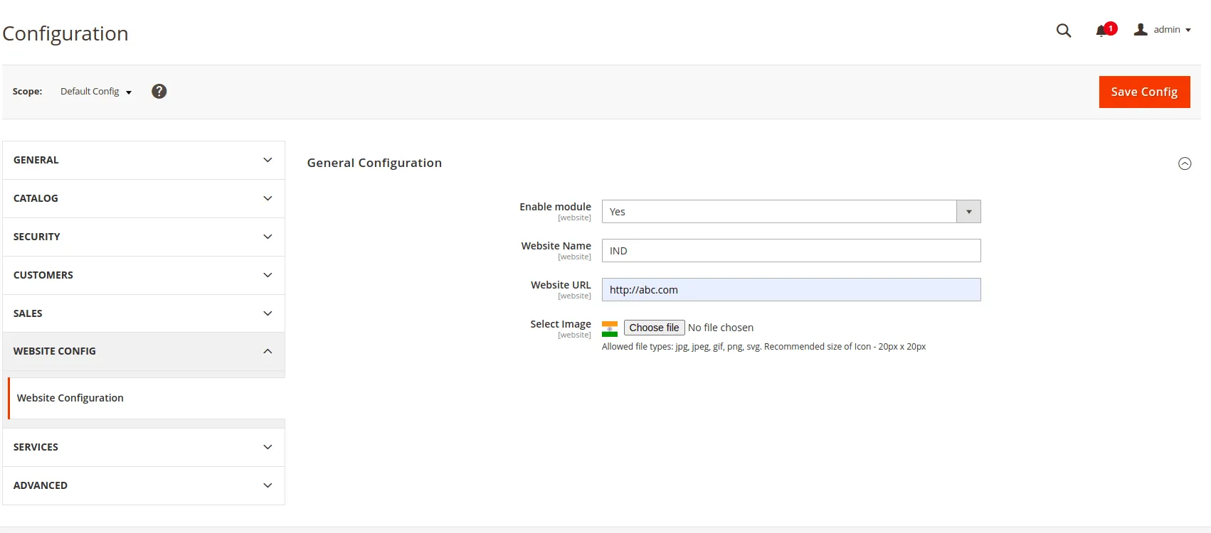1211x533 pixels.
Task: Click the Save Config button
Action: coord(1144,92)
